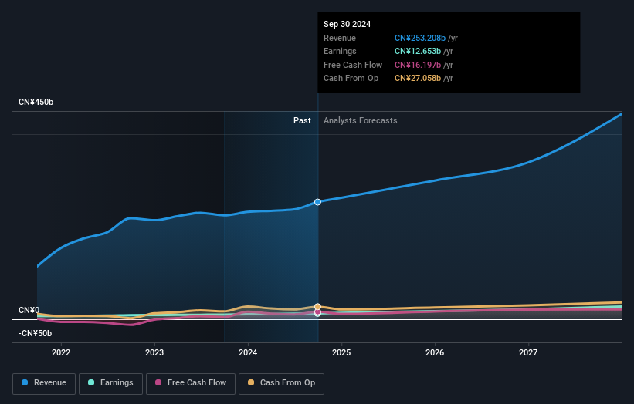Screen dimensions: 634x404
Task: Toggle the Free Cash Flow legend button
Action: pos(191,383)
